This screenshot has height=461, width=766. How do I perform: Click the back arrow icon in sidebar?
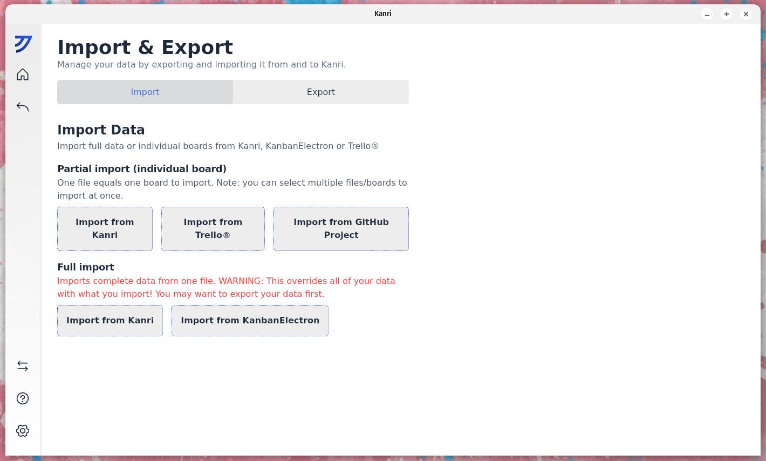(23, 107)
